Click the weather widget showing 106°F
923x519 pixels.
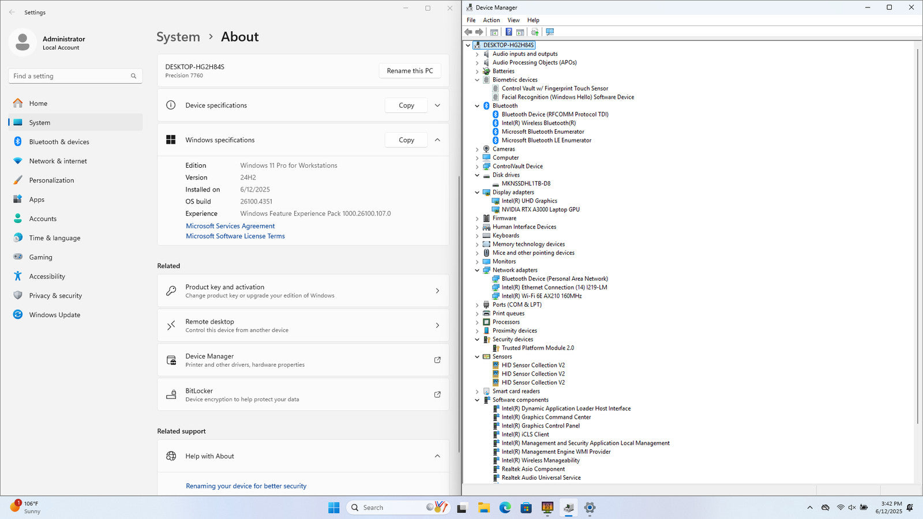click(26, 507)
